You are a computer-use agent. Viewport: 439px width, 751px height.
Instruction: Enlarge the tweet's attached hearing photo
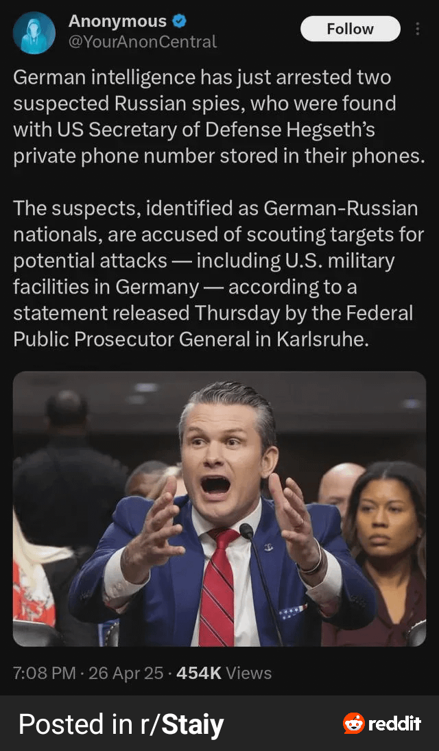[x=219, y=509]
